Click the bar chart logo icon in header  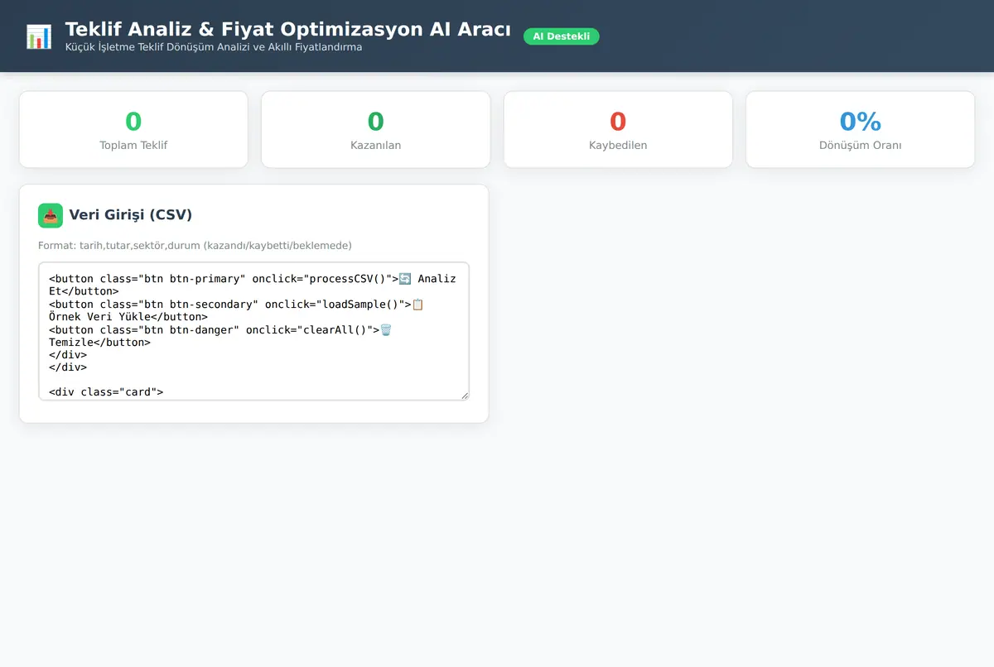[x=39, y=36]
